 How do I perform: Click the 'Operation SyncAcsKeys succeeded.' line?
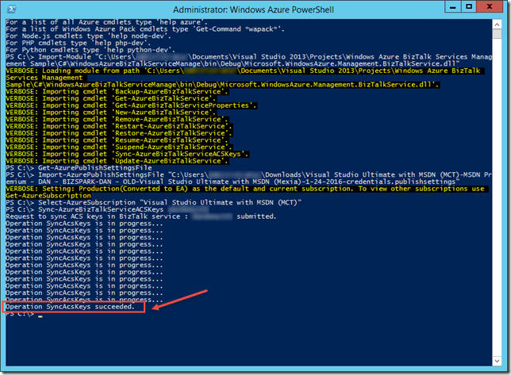[73, 307]
